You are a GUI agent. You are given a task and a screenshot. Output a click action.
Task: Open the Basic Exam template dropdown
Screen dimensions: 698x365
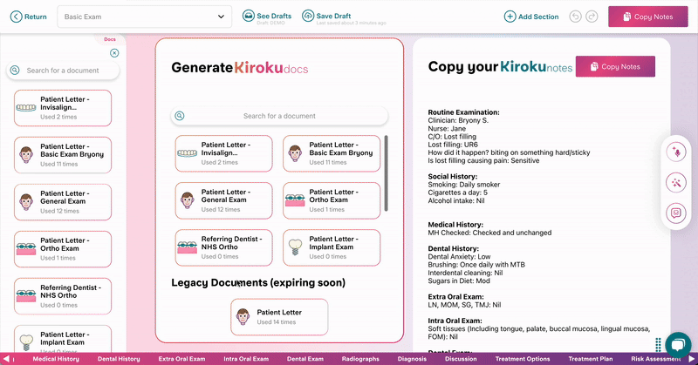pos(144,17)
